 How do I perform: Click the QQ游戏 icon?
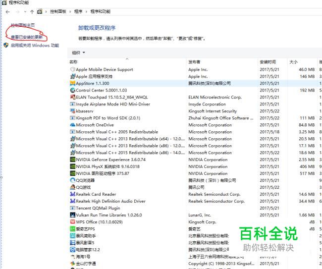(x=72, y=187)
